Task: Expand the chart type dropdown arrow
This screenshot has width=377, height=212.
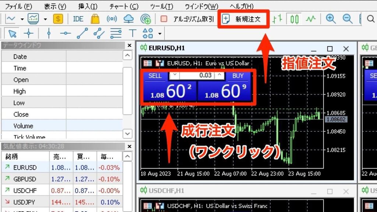Action: [22, 19]
